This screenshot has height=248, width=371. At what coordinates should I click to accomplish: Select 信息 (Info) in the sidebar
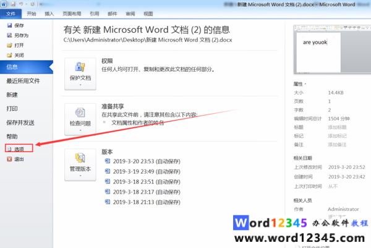click(27, 67)
